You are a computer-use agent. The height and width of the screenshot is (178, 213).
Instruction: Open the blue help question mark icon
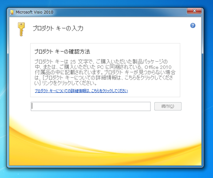(193, 26)
